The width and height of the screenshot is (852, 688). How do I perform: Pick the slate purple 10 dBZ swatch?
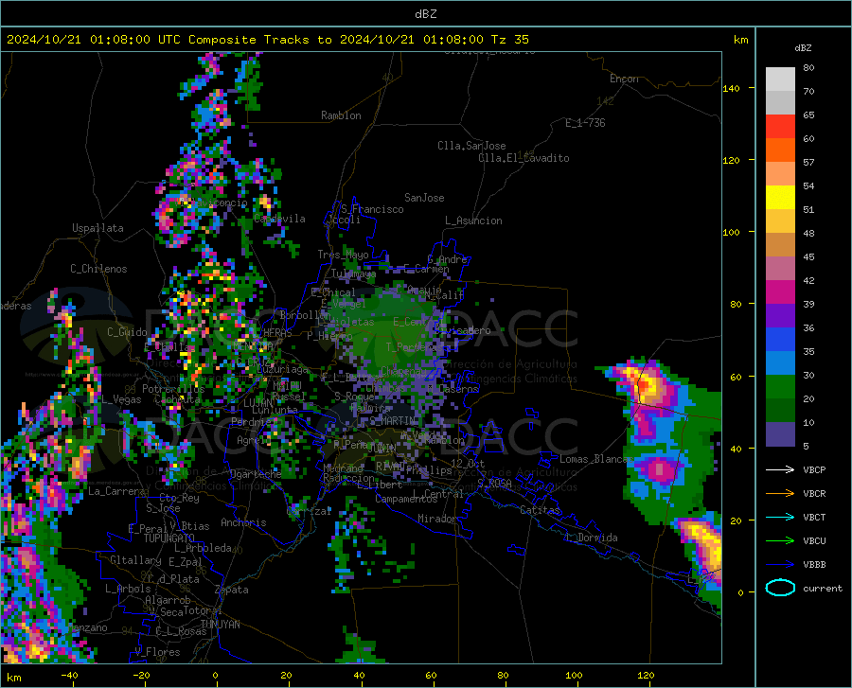pos(780,434)
